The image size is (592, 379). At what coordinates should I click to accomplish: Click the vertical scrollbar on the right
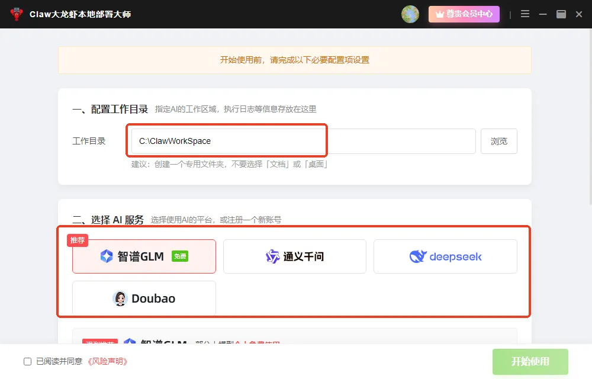(590, 117)
